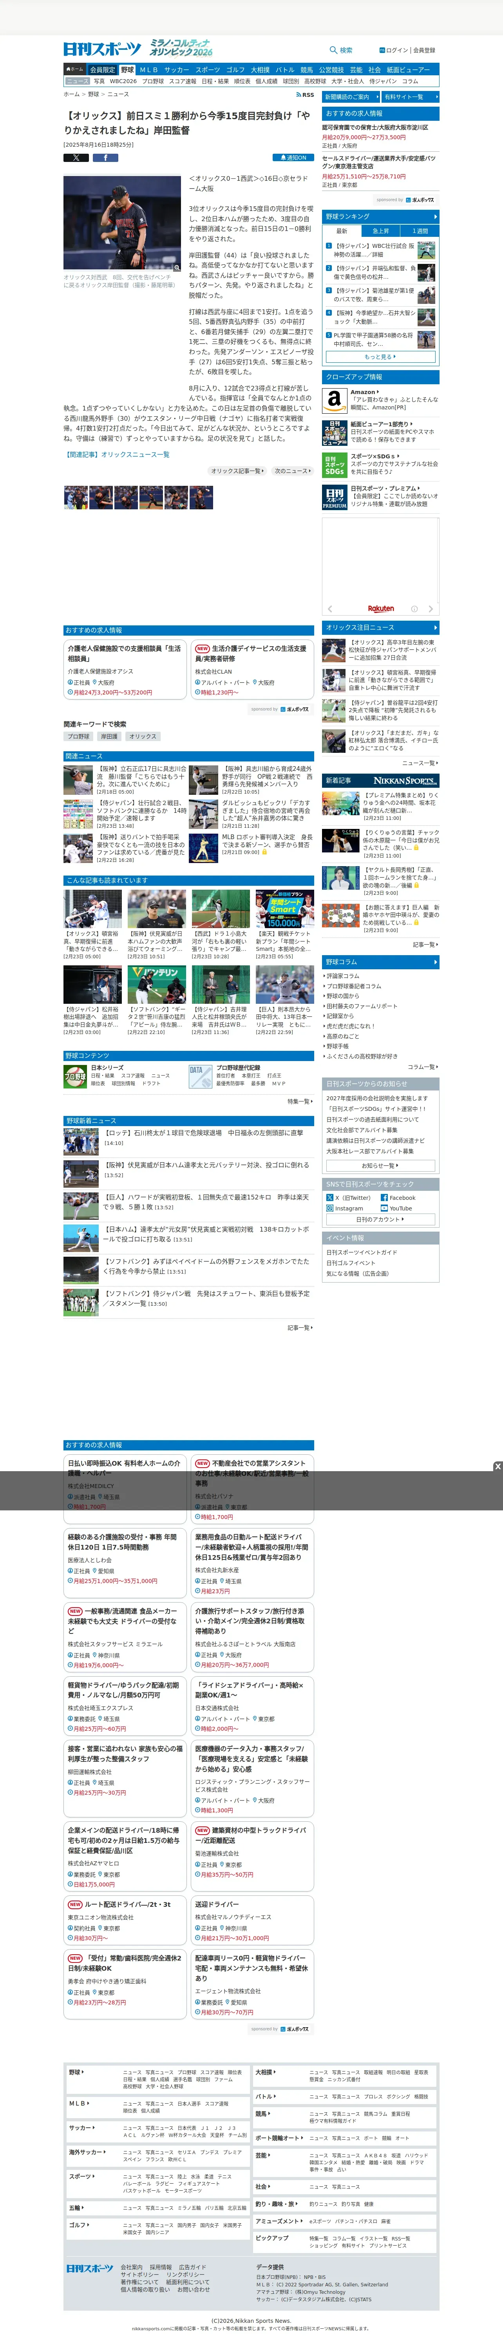Screen dimensions: 503x2344
Task: Click the 侍ジャパン breadcrumb-bar link in sub-navigation
Action: pos(383,81)
